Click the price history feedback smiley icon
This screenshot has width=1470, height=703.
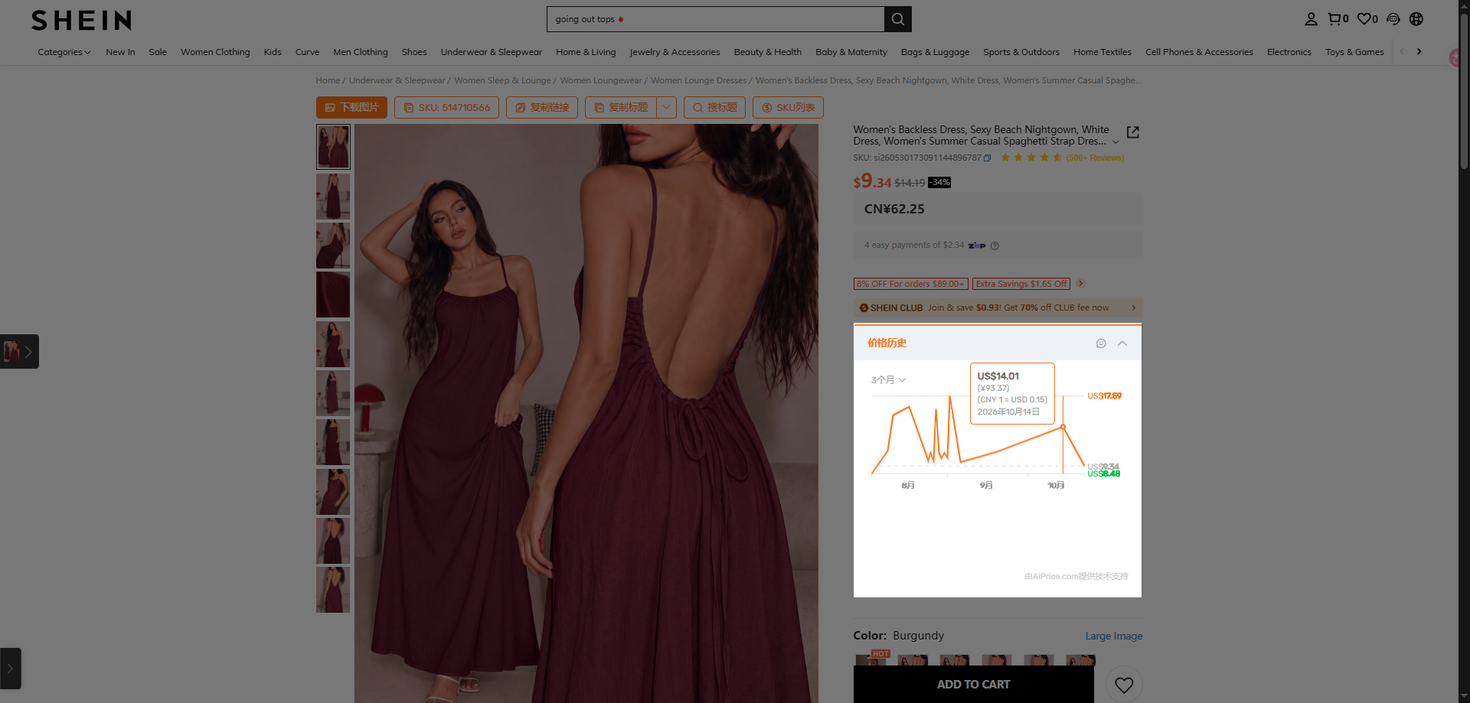[x=1101, y=343]
